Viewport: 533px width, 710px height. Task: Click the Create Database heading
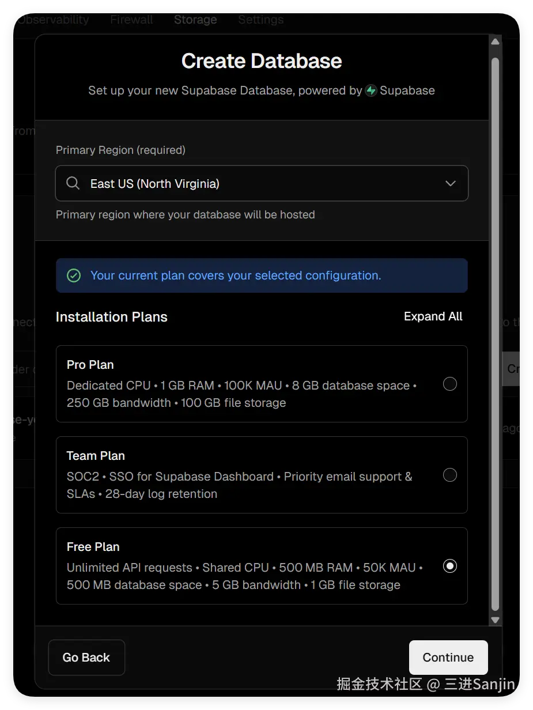click(262, 61)
